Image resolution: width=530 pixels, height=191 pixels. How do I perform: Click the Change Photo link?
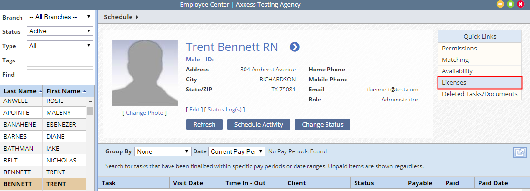pos(145,113)
